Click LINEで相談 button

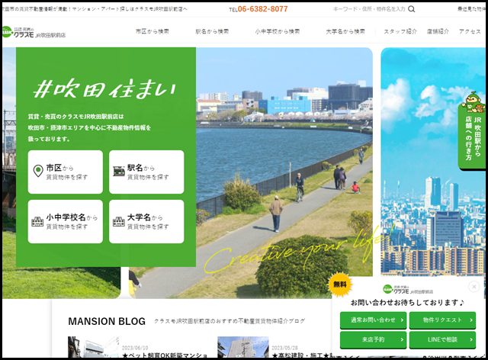click(442, 339)
